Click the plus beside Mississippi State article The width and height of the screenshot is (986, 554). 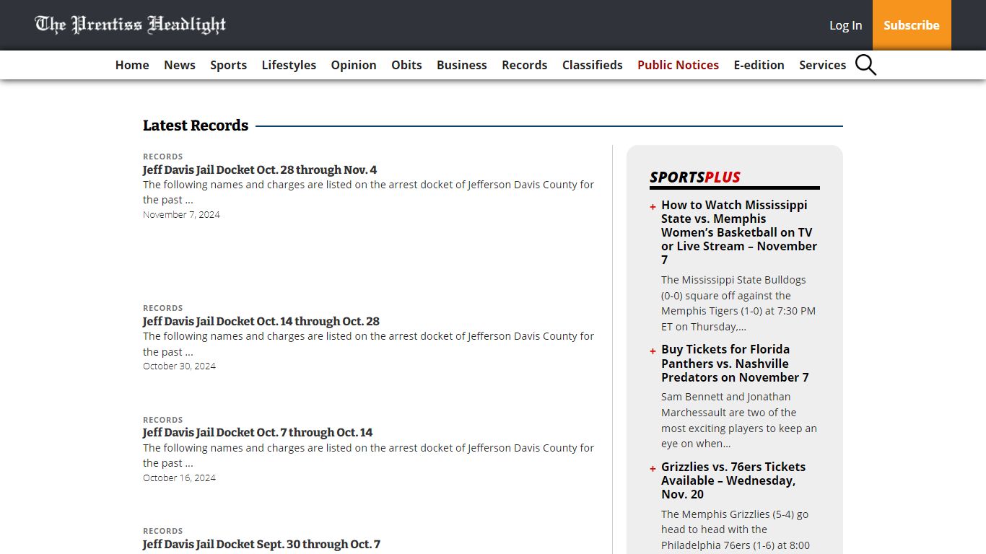[653, 207]
